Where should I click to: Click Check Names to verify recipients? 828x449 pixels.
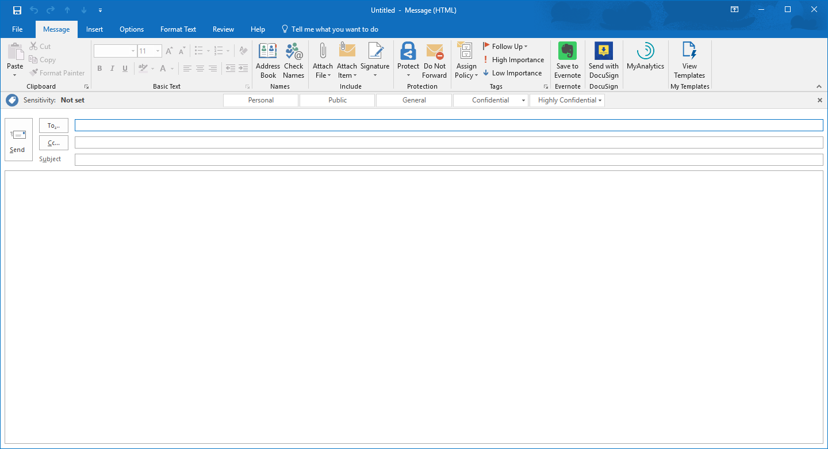(x=293, y=60)
